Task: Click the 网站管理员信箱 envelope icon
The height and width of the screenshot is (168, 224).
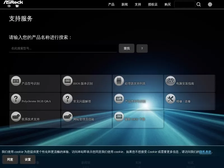Action: click(x=67, y=116)
